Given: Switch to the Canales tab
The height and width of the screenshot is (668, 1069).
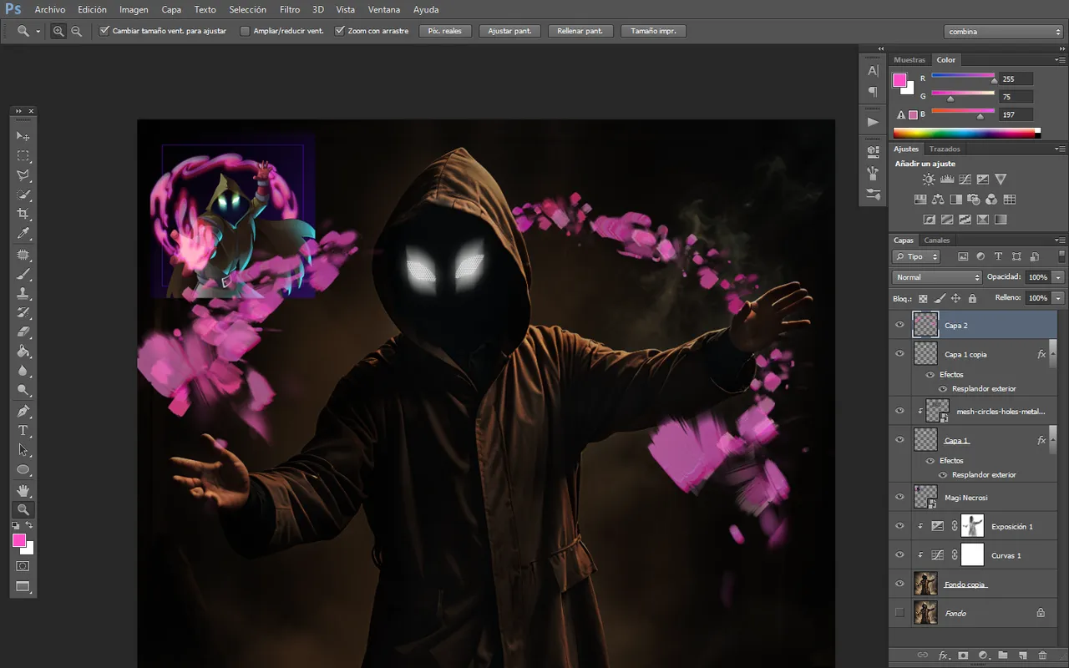Looking at the screenshot, I should 937,240.
